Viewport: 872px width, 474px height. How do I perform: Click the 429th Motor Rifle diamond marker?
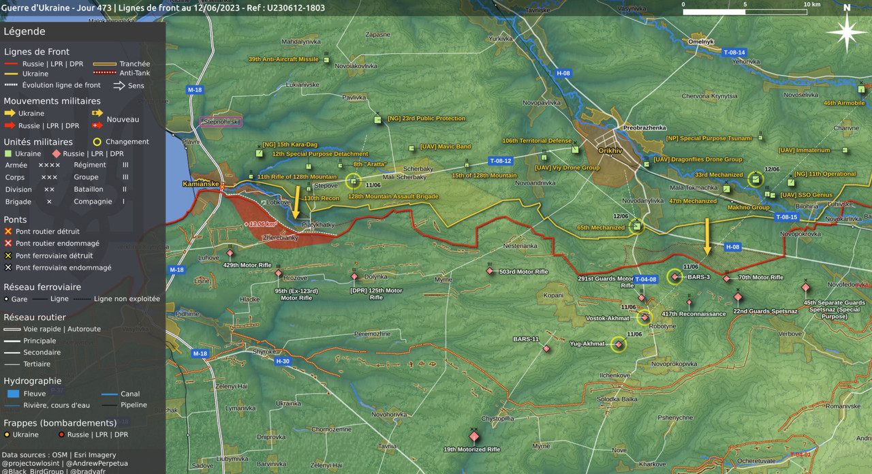click(230, 254)
